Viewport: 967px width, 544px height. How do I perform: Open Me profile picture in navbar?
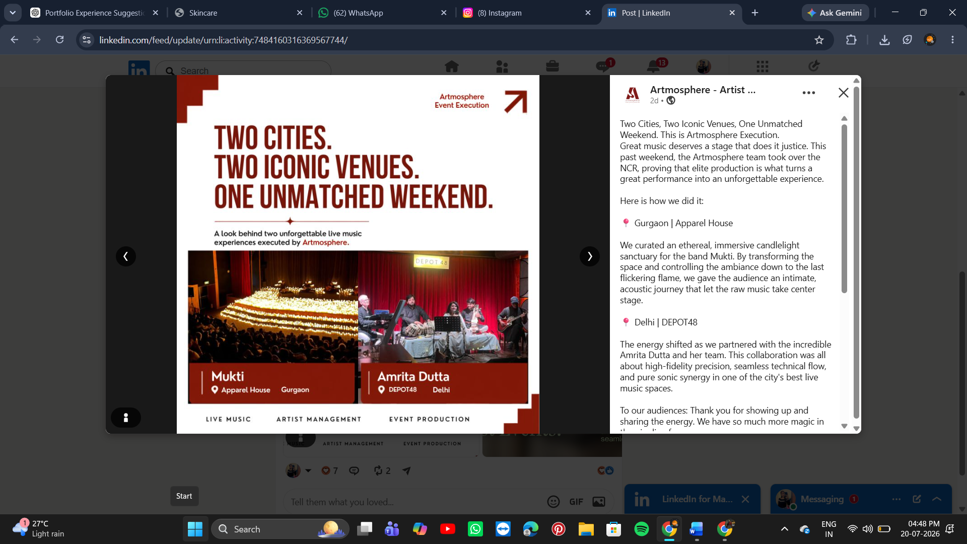coord(704,66)
